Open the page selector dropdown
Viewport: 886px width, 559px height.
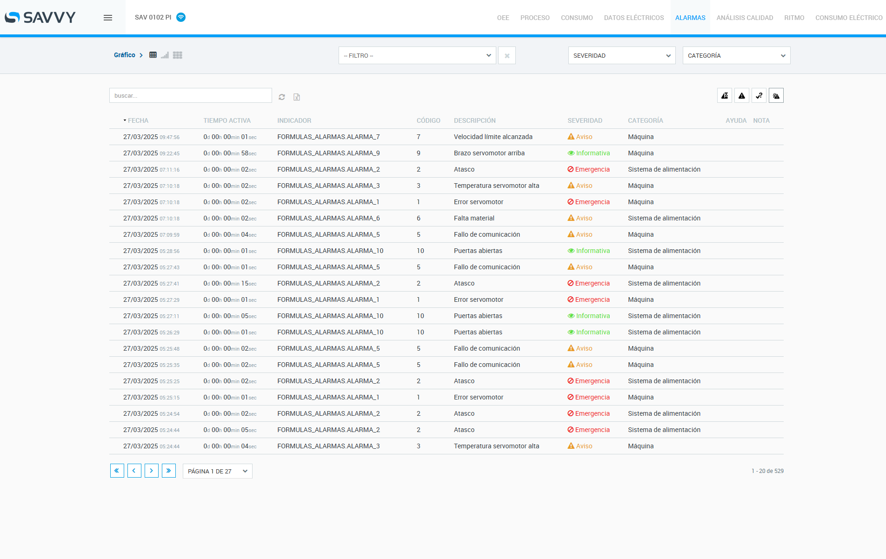pyautogui.click(x=217, y=471)
